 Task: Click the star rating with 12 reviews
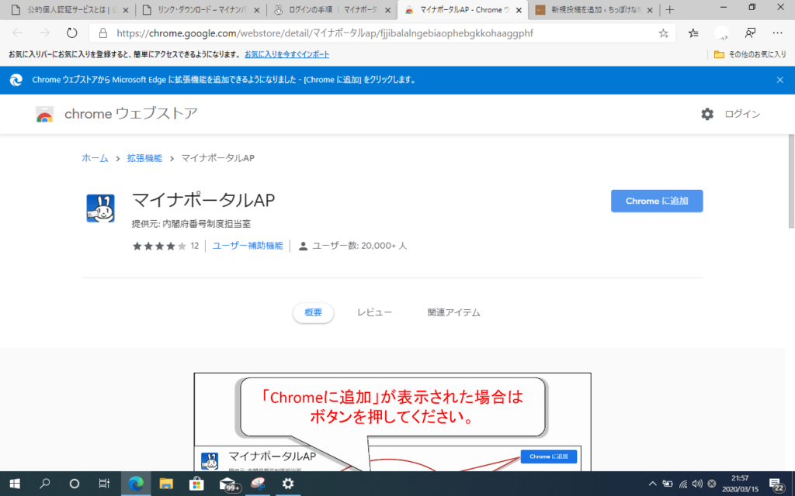pos(165,246)
